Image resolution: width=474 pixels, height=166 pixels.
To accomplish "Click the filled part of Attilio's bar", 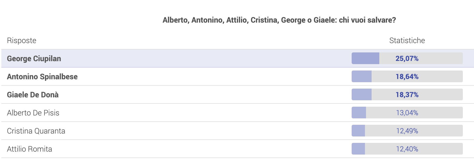I will pos(358,149).
